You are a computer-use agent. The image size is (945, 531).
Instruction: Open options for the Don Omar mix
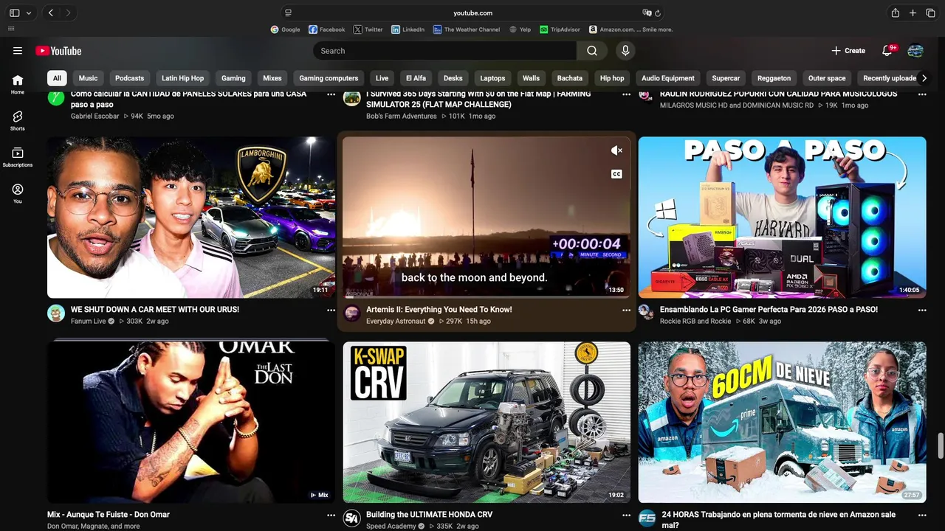click(331, 516)
